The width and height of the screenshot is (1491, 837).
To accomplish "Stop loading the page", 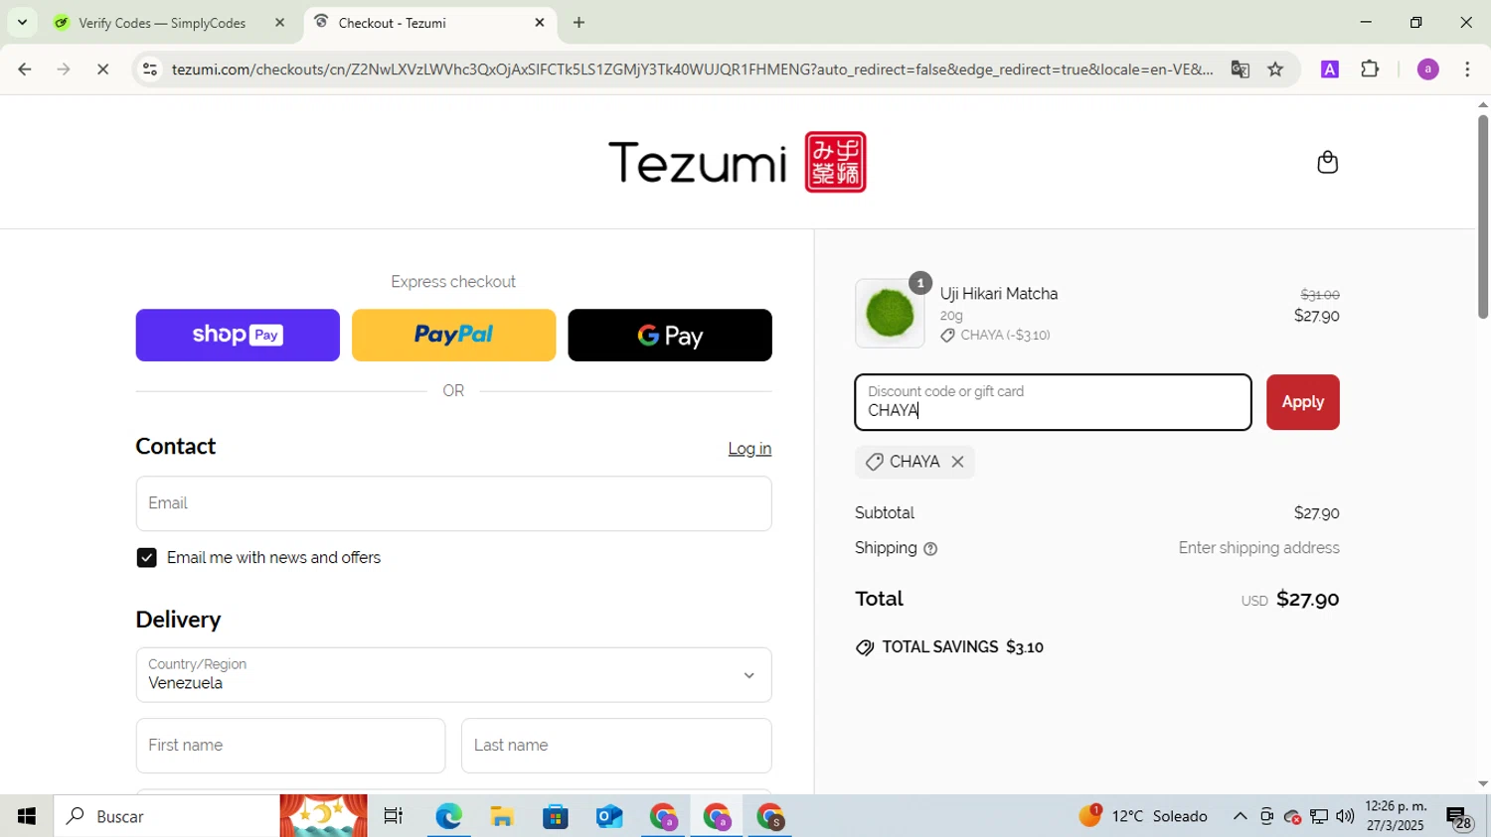I will click(x=102, y=70).
